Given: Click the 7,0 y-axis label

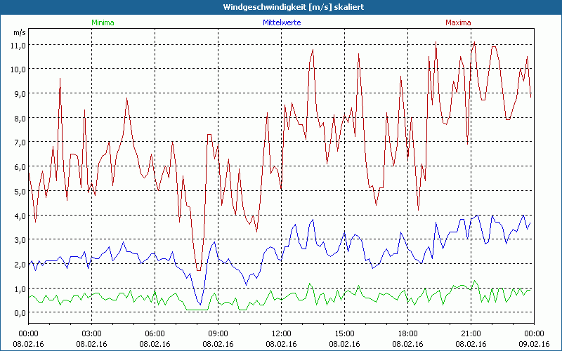Looking at the screenshot, I should (x=19, y=143).
